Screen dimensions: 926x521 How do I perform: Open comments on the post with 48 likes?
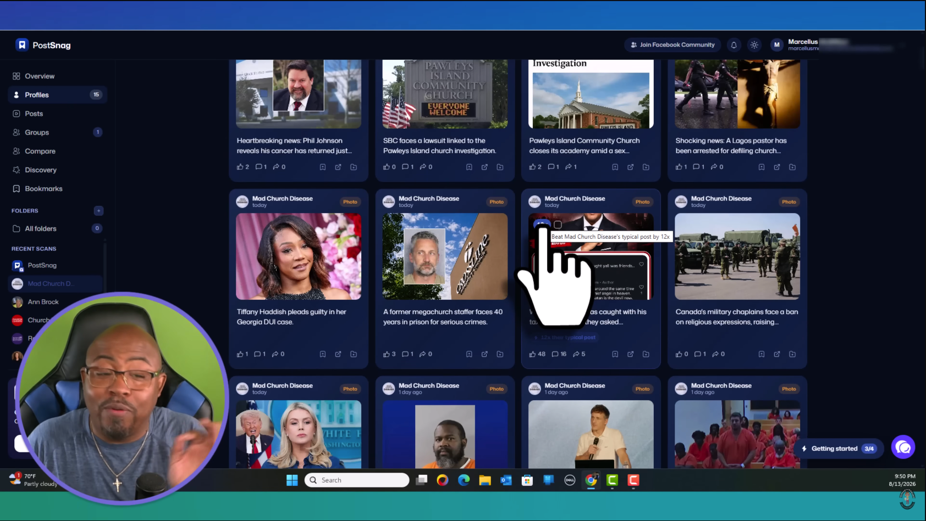559,354
